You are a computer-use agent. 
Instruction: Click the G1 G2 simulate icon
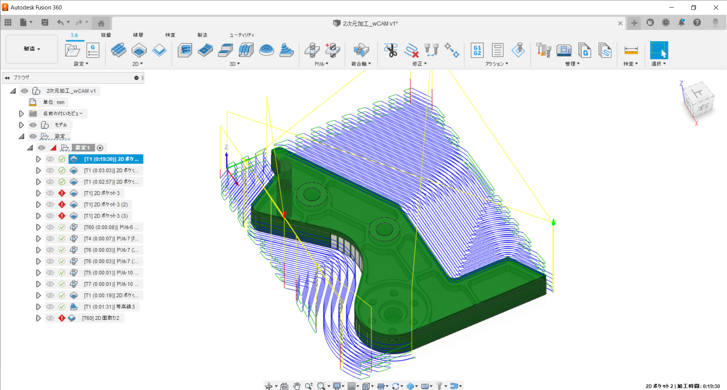[477, 50]
